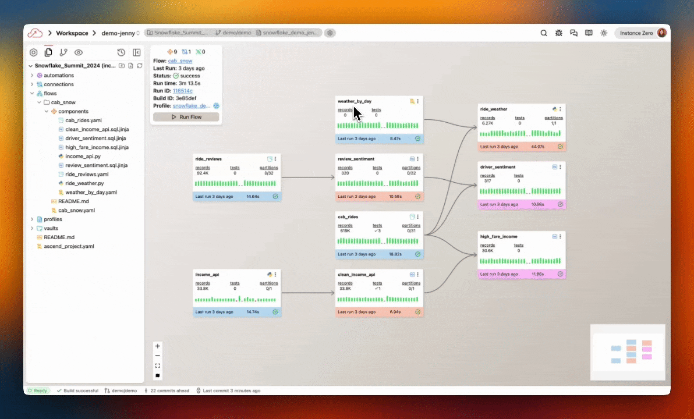This screenshot has height=419, width=694.
Task: Click the graph minimap thumbnail
Action: coord(628,352)
